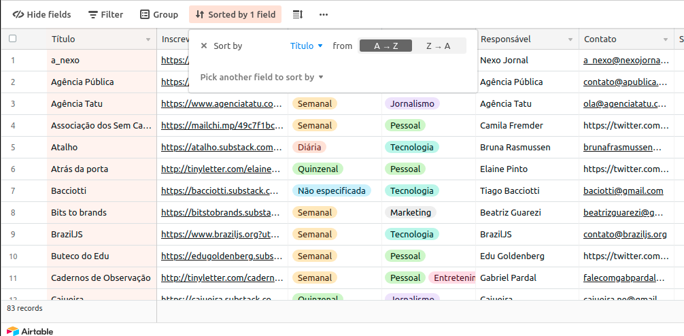Open Pick another field to sort by
The width and height of the screenshot is (684, 336).
[262, 78]
